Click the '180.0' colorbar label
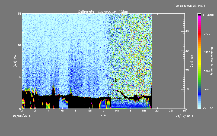The width and height of the screenshot is (217, 136). 207,52
